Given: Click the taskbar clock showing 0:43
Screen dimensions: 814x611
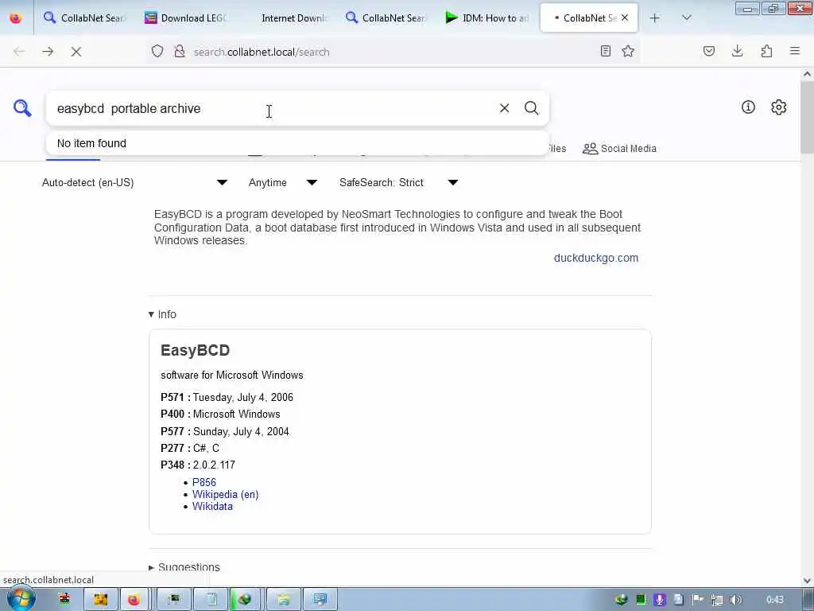Looking at the screenshot, I should point(774,600).
